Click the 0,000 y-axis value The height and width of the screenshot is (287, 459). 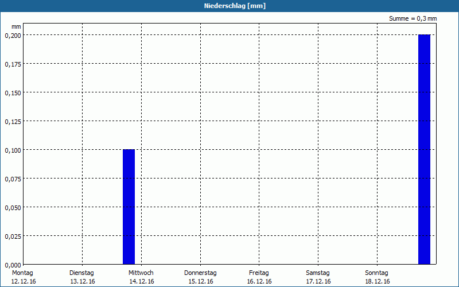tap(13, 265)
